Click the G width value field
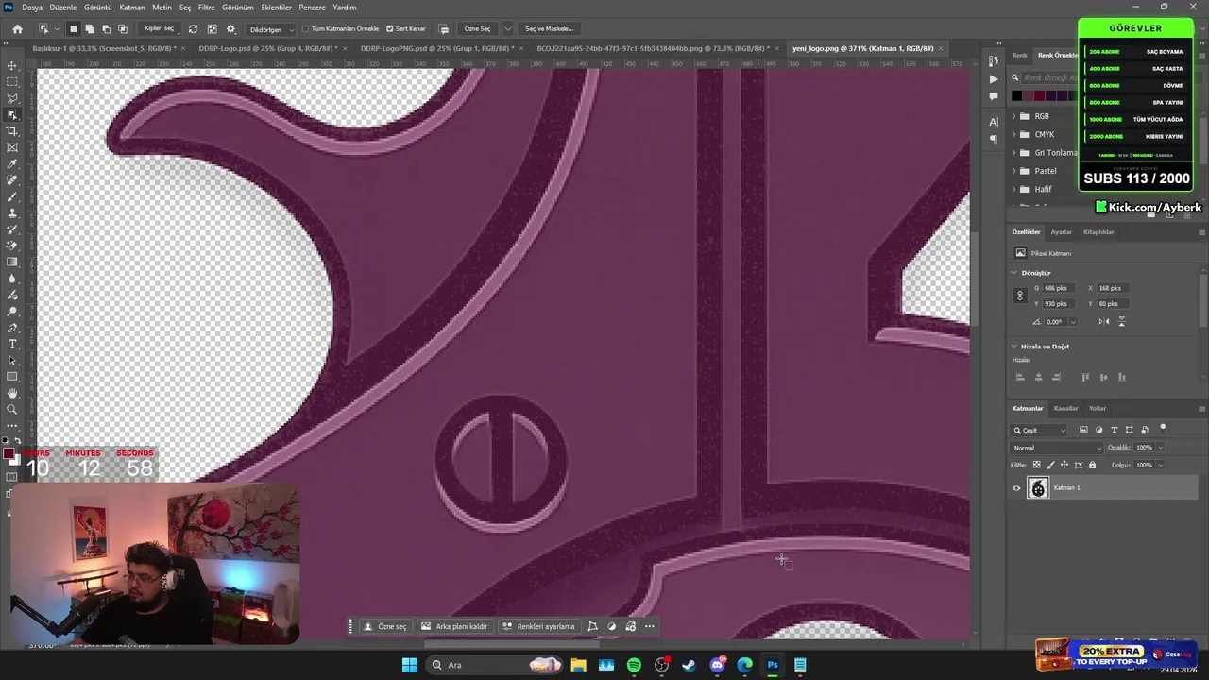Image resolution: width=1209 pixels, height=680 pixels. click(1060, 288)
